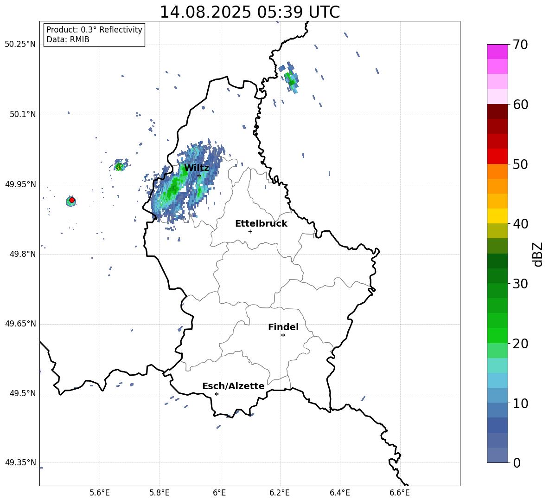Click the magenta top colorbar band below 70

click(497, 52)
